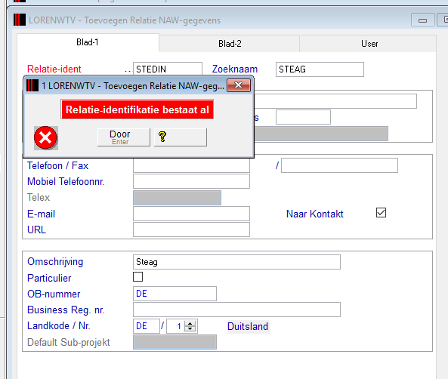Decrease the Landkode number with down arrow
Screen dimensions: 448x379
tap(190, 328)
